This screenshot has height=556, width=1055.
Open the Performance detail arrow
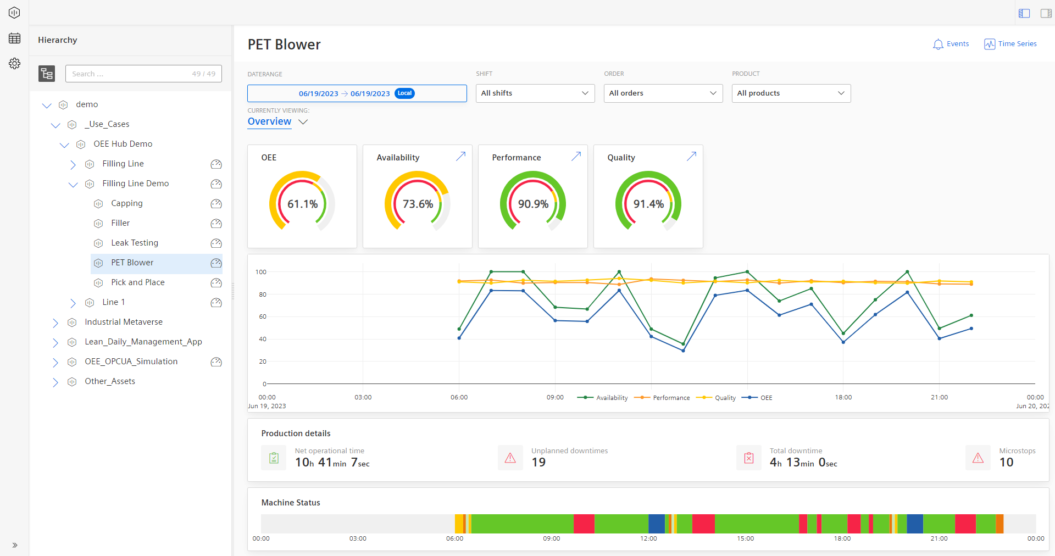pyautogui.click(x=576, y=157)
